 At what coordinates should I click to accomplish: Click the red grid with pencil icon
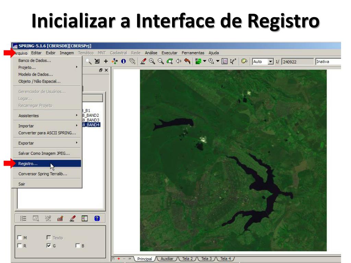pyautogui.click(x=60, y=218)
